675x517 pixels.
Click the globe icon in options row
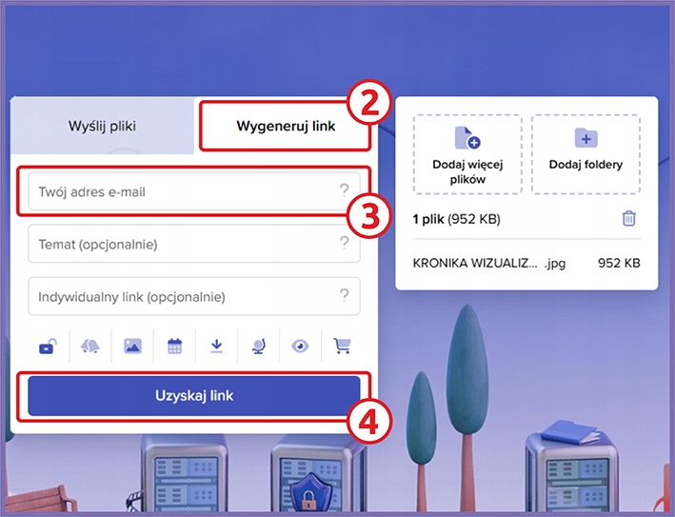coord(258,348)
